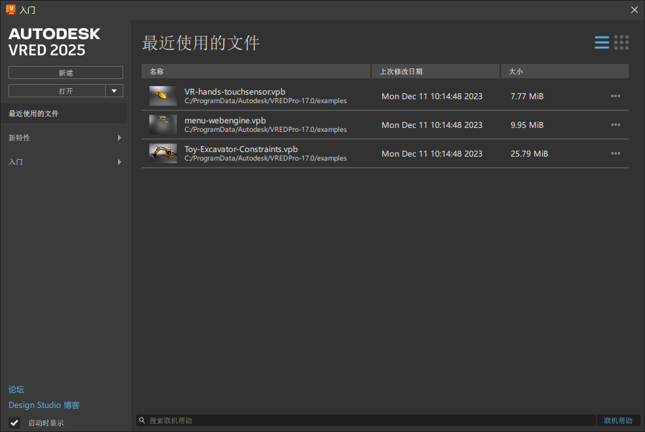Open the 论坛 link
This screenshot has height=432, width=645.
pos(16,389)
